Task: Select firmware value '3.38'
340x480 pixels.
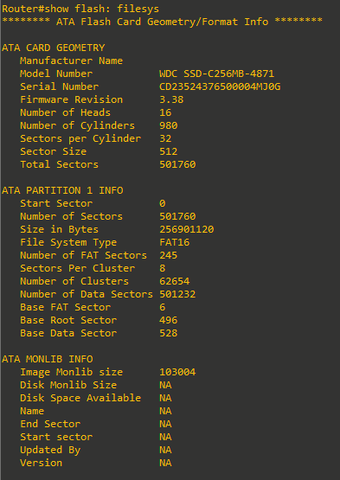Action: coord(171,99)
